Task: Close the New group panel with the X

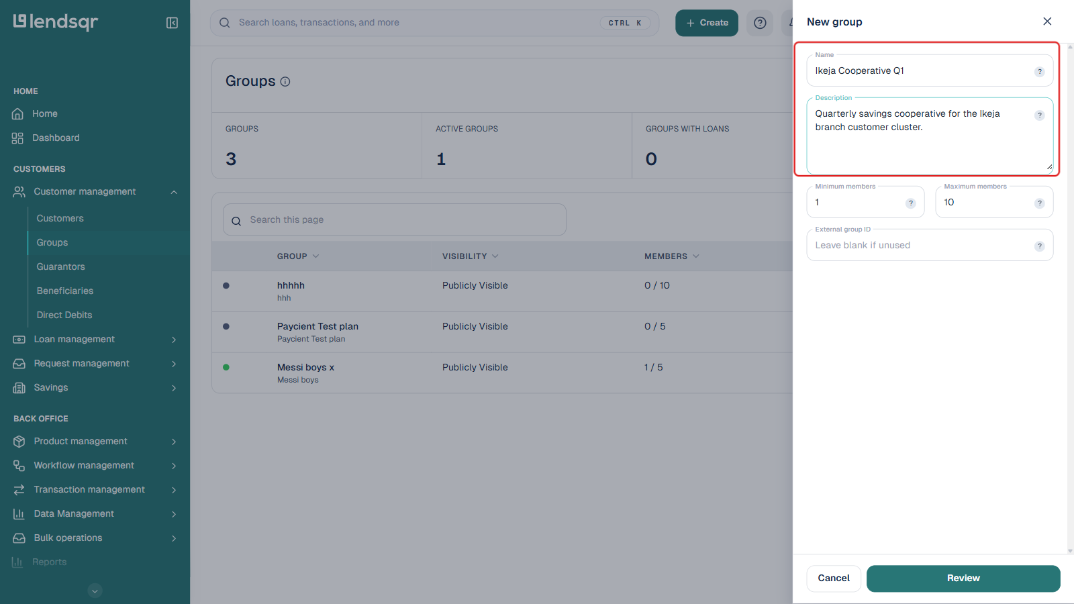Action: pyautogui.click(x=1047, y=21)
